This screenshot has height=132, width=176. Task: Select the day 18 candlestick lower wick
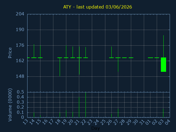(x=60, y=67)
